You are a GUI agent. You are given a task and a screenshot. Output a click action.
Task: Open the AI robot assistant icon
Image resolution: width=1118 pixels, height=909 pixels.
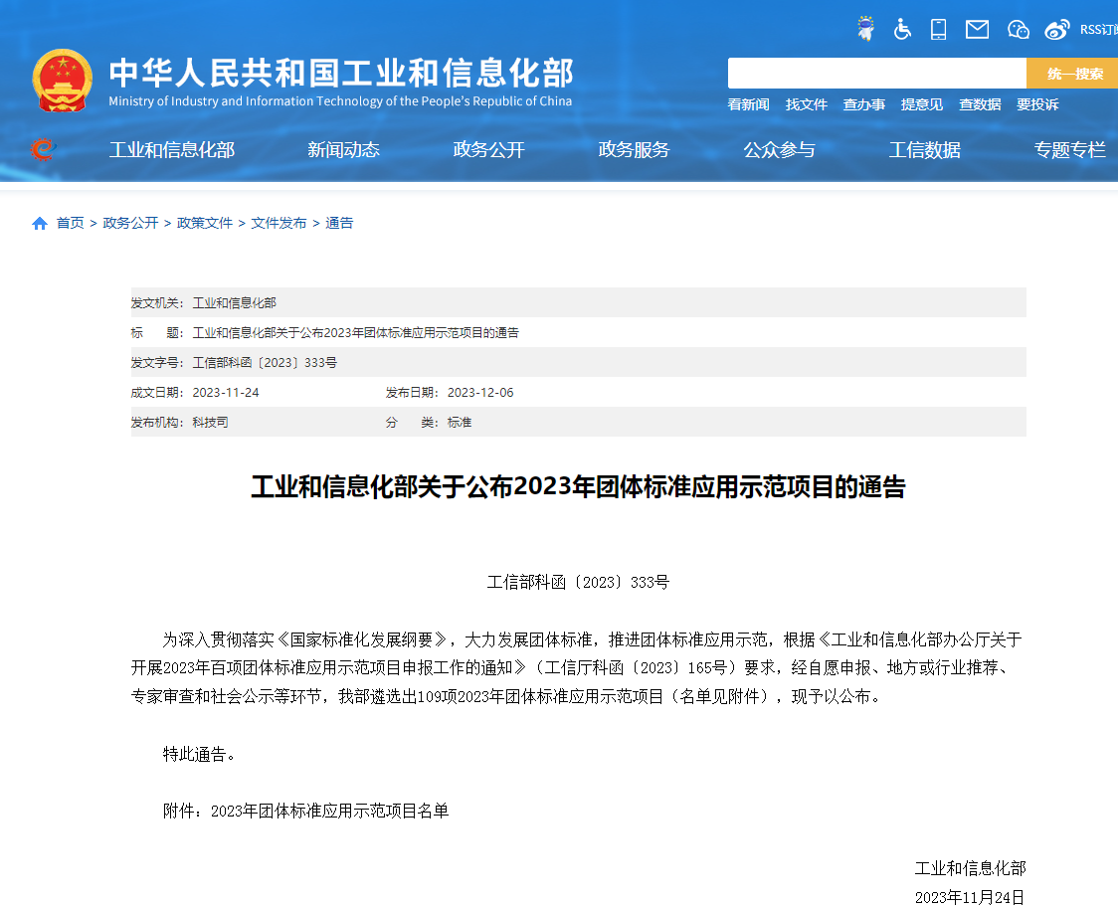865,29
